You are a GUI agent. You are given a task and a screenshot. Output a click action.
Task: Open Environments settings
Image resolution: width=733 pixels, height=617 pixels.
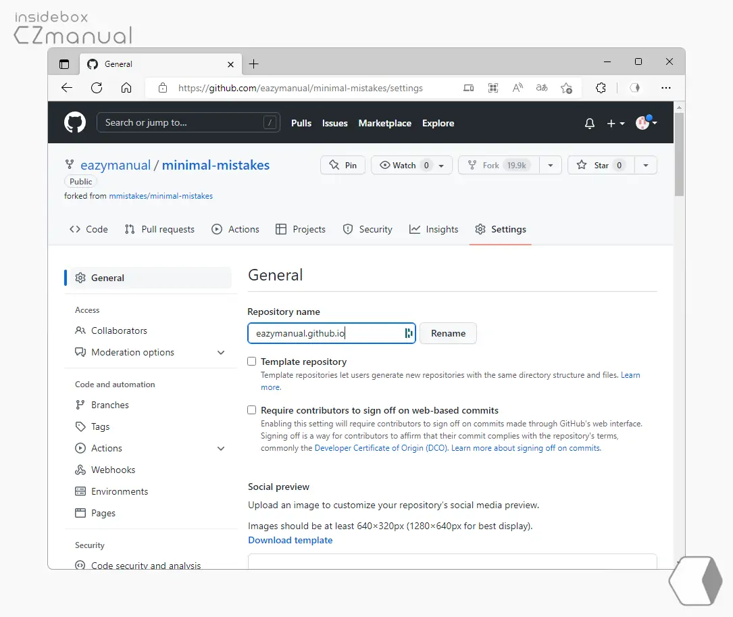(x=119, y=491)
